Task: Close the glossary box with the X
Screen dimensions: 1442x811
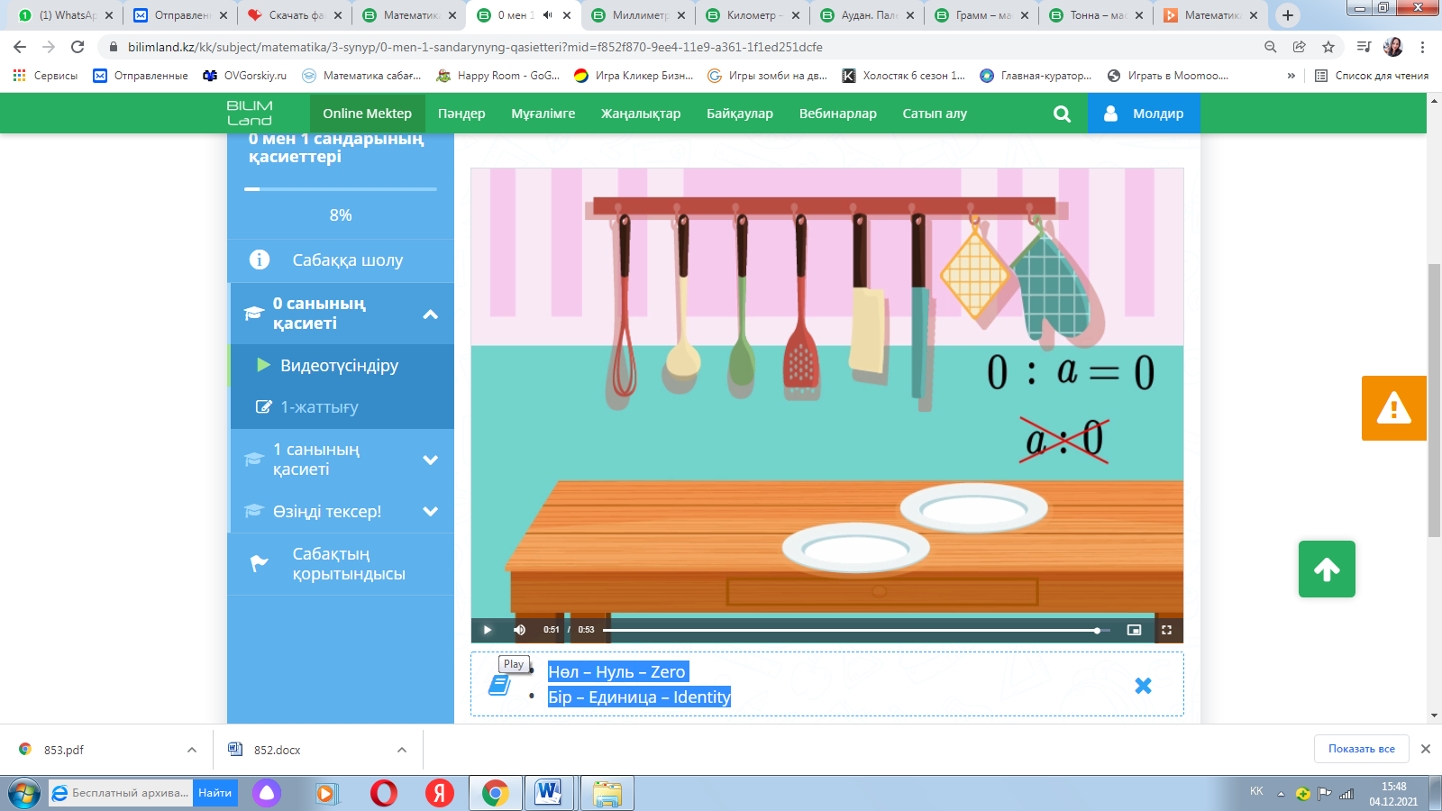Action: pyautogui.click(x=1143, y=686)
